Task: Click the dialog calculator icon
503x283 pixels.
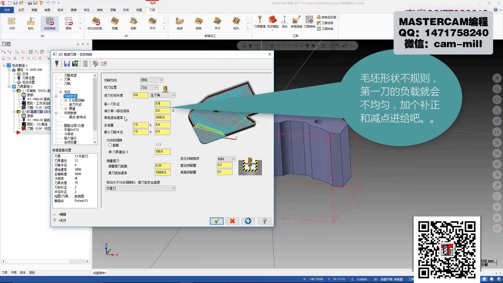Action: [85, 63]
